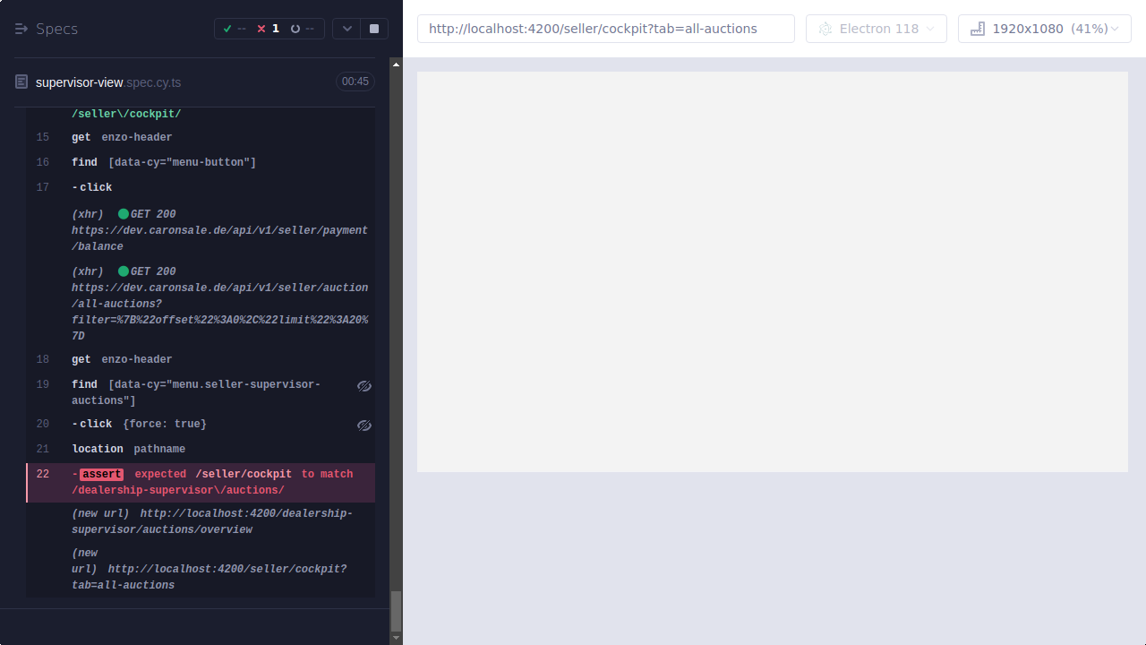Click inside the localhost:4200 URL address bar

coord(605,28)
